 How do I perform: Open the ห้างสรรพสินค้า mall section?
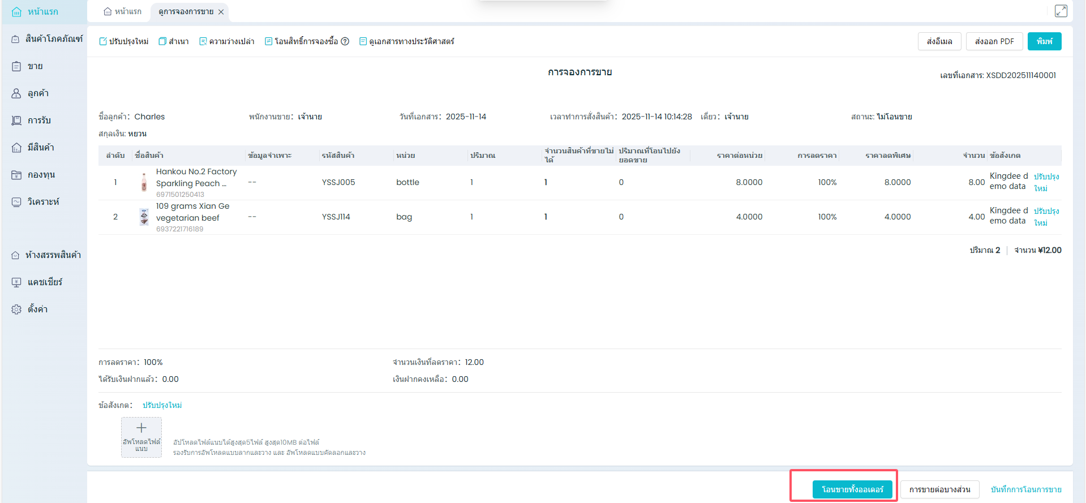pyautogui.click(x=53, y=255)
